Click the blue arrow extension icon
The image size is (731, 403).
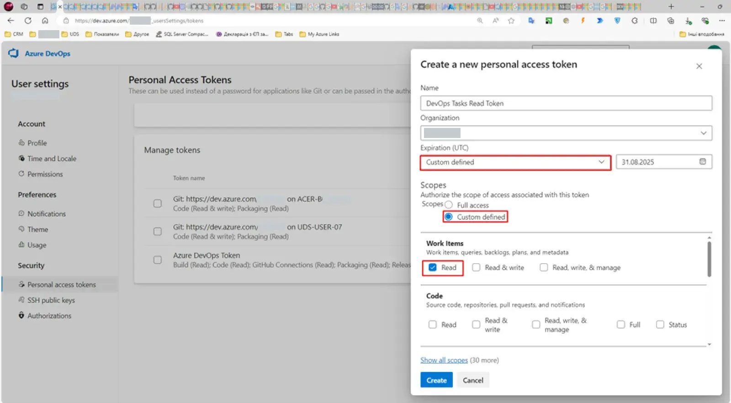[600, 21]
